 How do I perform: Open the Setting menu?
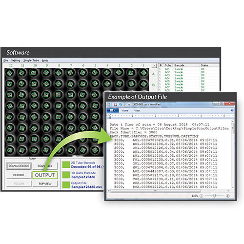16,61
